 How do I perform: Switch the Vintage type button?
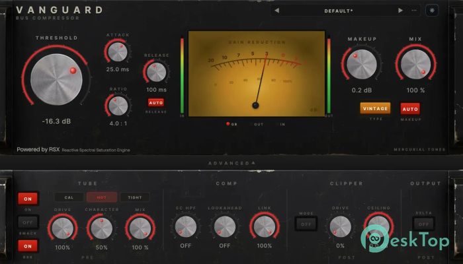pyautogui.click(x=375, y=108)
